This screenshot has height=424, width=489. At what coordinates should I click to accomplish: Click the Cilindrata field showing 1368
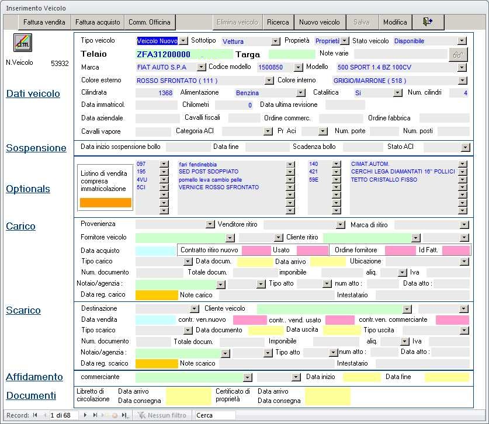point(155,93)
